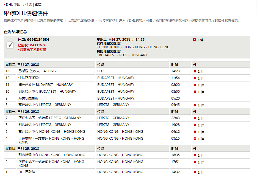The height and width of the screenshot is (175, 260).
Task: Click 离开转运中心 LEIPZIG - GERMANY entry
Action: (x=45, y=105)
